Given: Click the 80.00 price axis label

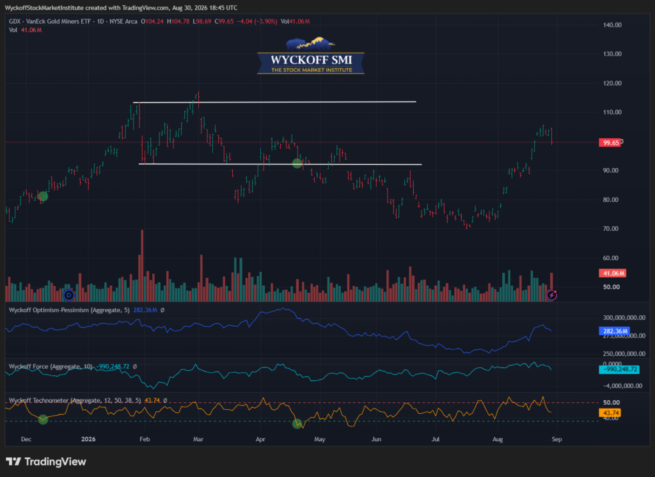Looking at the screenshot, I should coord(611,199).
